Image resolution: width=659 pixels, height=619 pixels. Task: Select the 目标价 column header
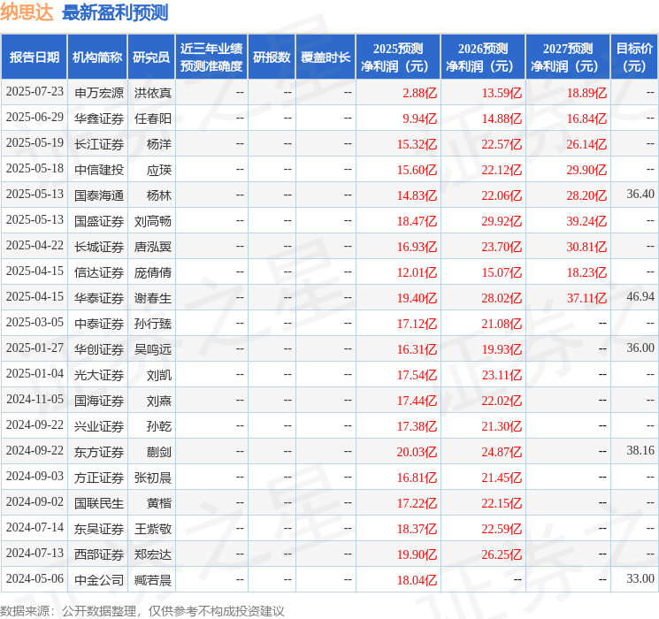pyautogui.click(x=634, y=57)
